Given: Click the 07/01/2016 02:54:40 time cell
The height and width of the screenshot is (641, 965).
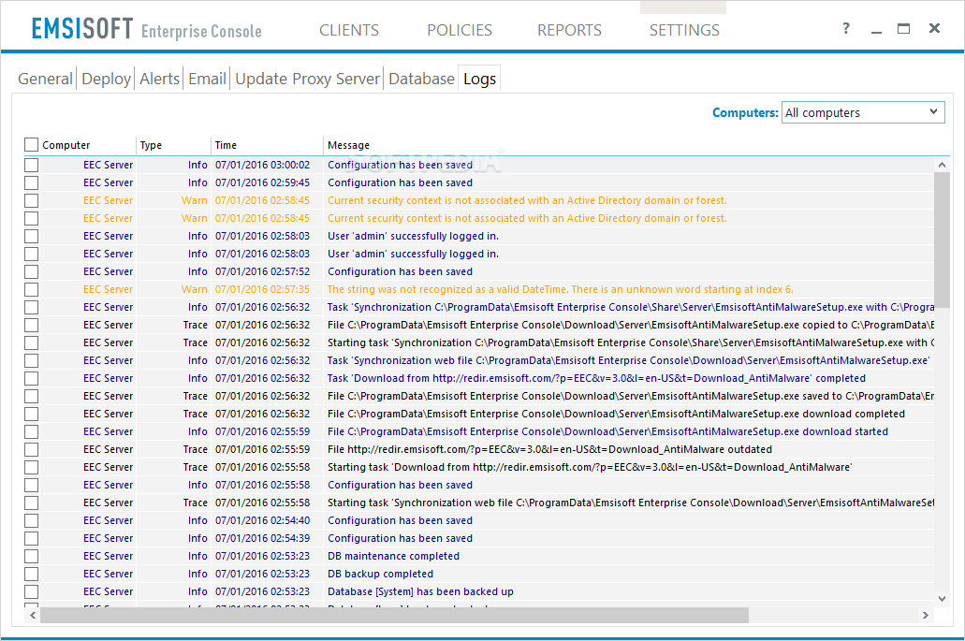Looking at the screenshot, I should (x=263, y=520).
